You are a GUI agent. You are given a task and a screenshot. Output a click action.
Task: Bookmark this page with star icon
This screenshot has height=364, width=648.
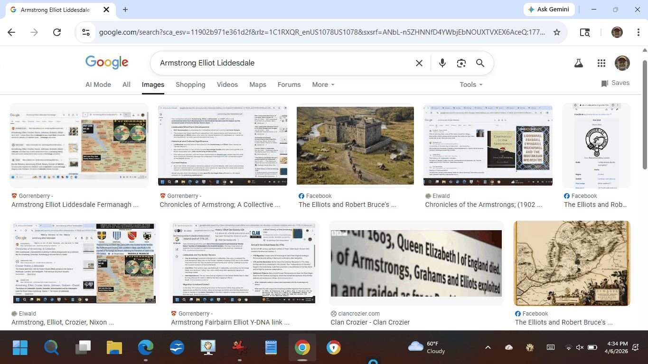click(x=557, y=32)
